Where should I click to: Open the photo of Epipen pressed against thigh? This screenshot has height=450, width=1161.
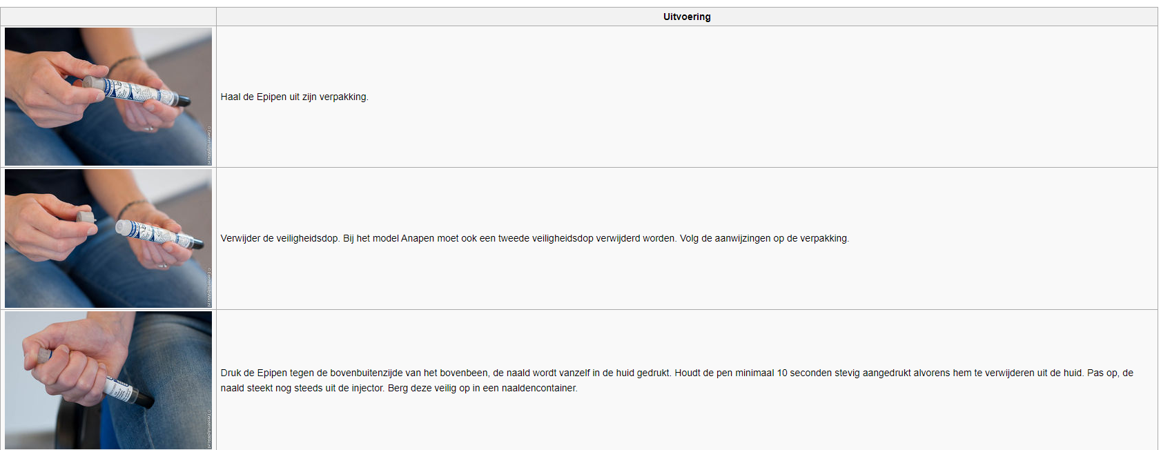tap(108, 380)
